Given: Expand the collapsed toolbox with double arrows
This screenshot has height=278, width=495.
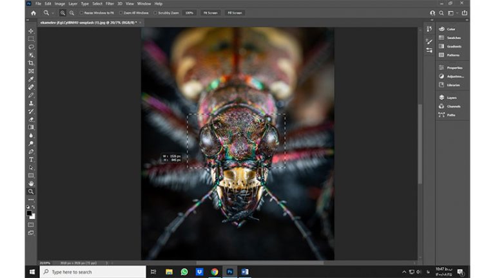Looking at the screenshot, I should click(28, 20).
